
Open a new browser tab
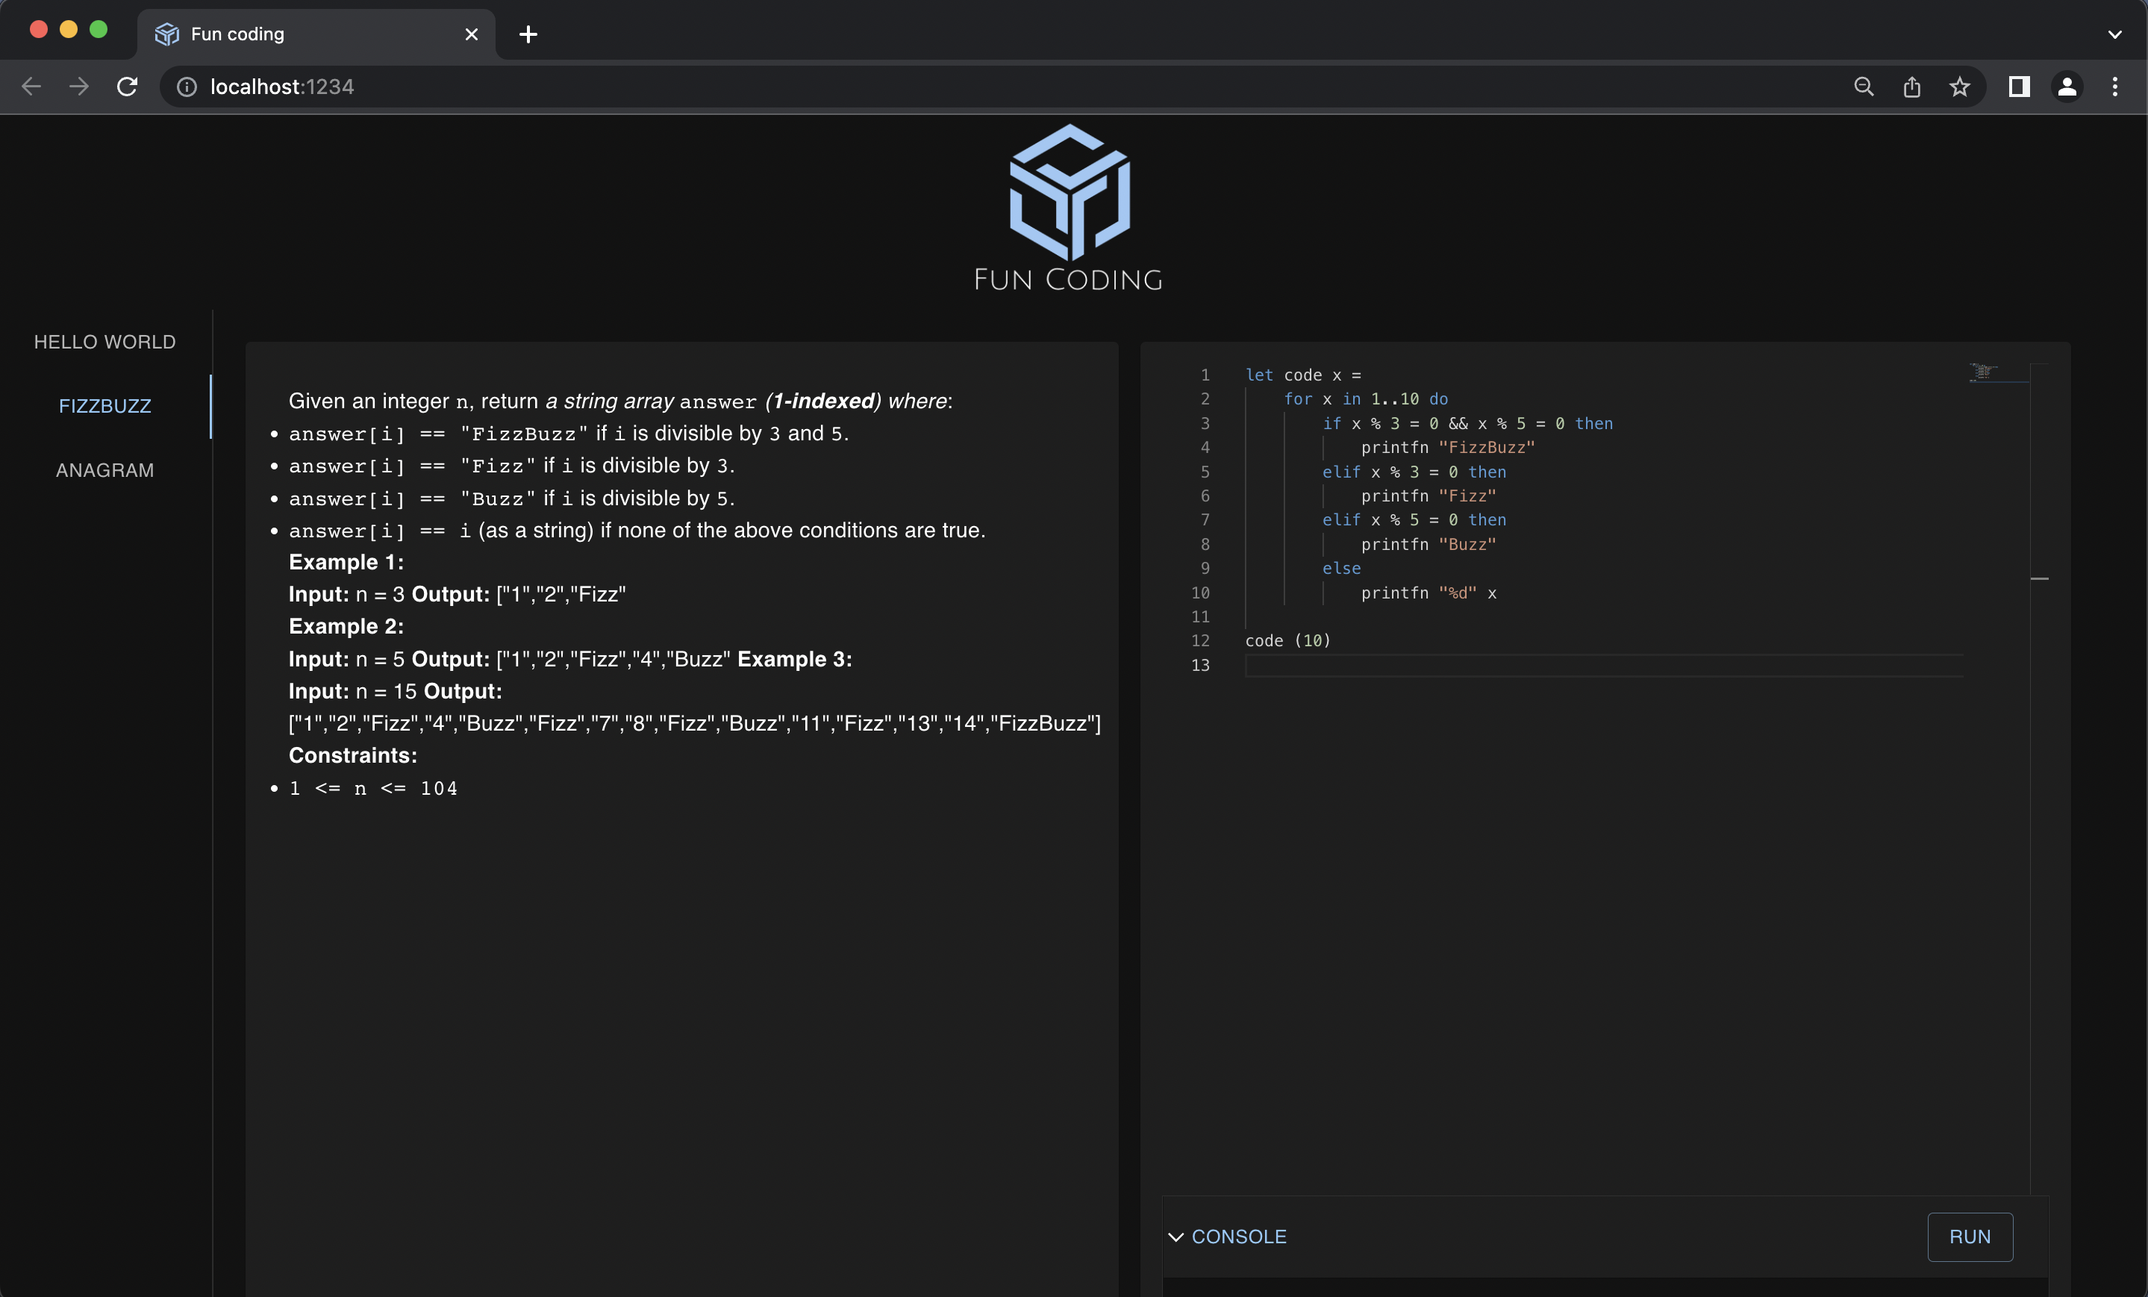point(528,34)
